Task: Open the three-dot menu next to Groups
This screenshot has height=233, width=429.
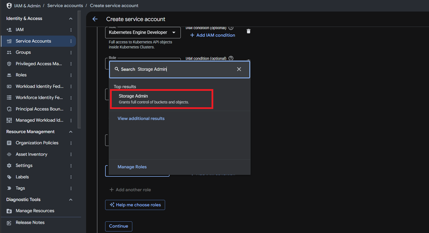Action: 71,52
